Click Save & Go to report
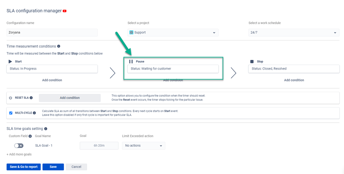 click(x=24, y=167)
